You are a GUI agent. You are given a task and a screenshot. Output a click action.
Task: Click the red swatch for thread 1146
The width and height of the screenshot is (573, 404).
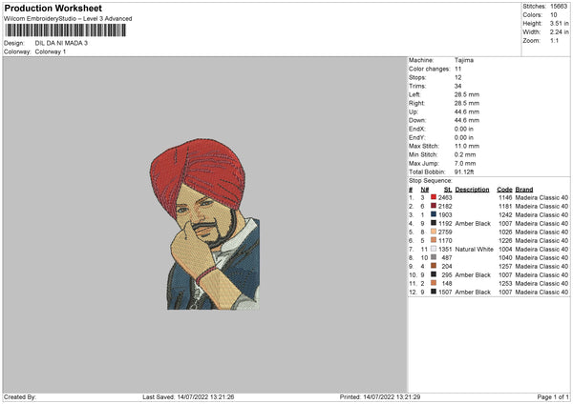(x=434, y=197)
